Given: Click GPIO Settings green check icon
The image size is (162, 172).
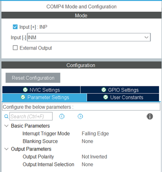Looking at the screenshot, I should [104, 90].
